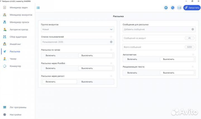Open Менеджер аккаунтов in the sidebar
The image size is (201, 119).
(21, 15)
